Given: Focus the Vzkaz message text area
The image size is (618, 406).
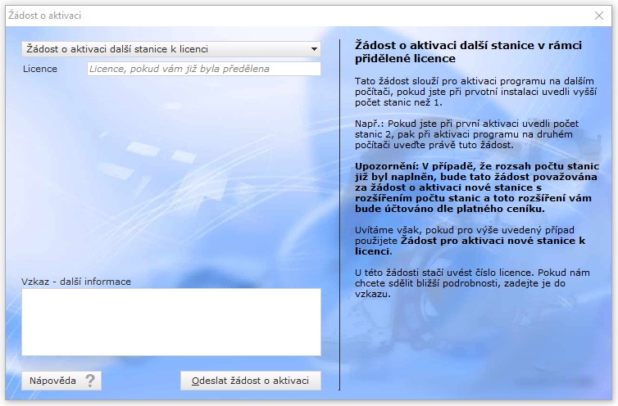Looking at the screenshot, I should (x=171, y=323).
